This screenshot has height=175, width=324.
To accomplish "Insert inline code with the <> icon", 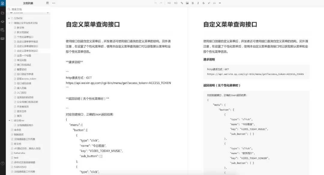I will (x=214, y=3).
